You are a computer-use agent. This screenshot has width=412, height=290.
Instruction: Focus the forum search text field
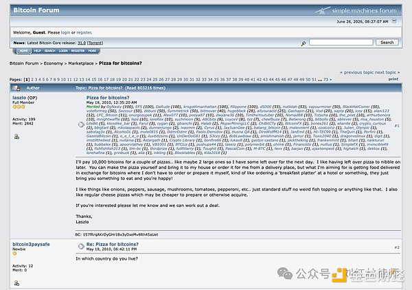click(x=341, y=42)
